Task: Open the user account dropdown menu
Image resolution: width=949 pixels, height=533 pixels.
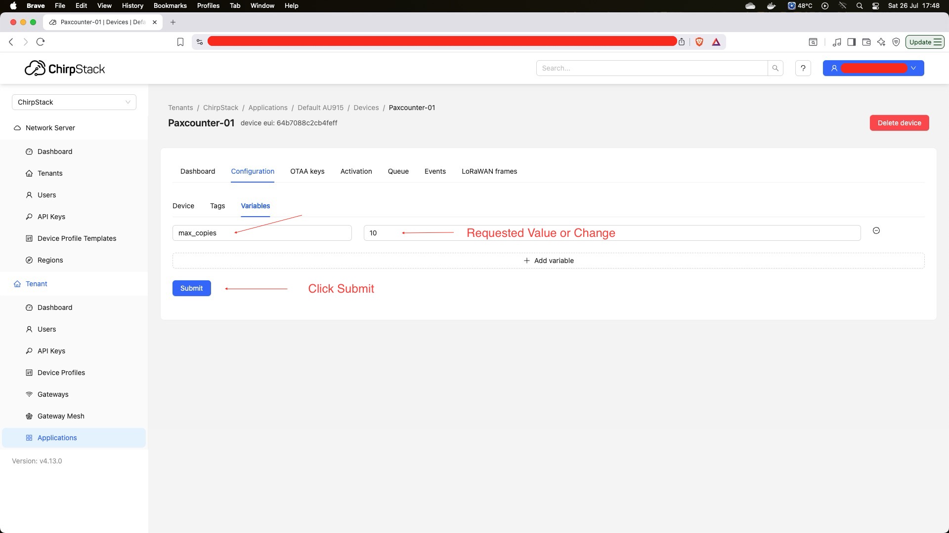Action: click(x=873, y=68)
